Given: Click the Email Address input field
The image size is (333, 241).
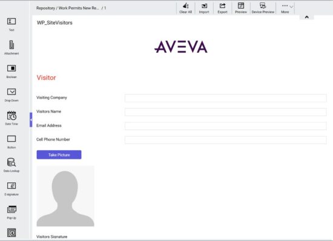Looking at the screenshot, I should [226, 126].
